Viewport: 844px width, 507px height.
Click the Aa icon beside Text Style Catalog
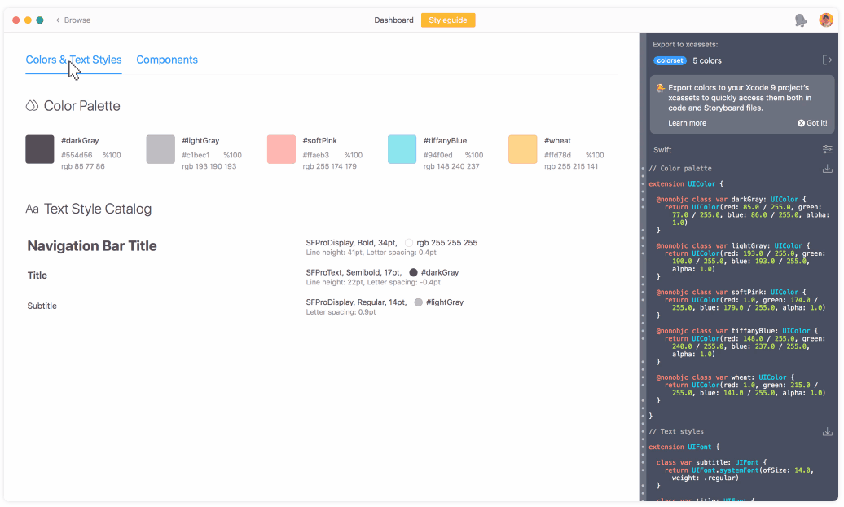point(32,209)
